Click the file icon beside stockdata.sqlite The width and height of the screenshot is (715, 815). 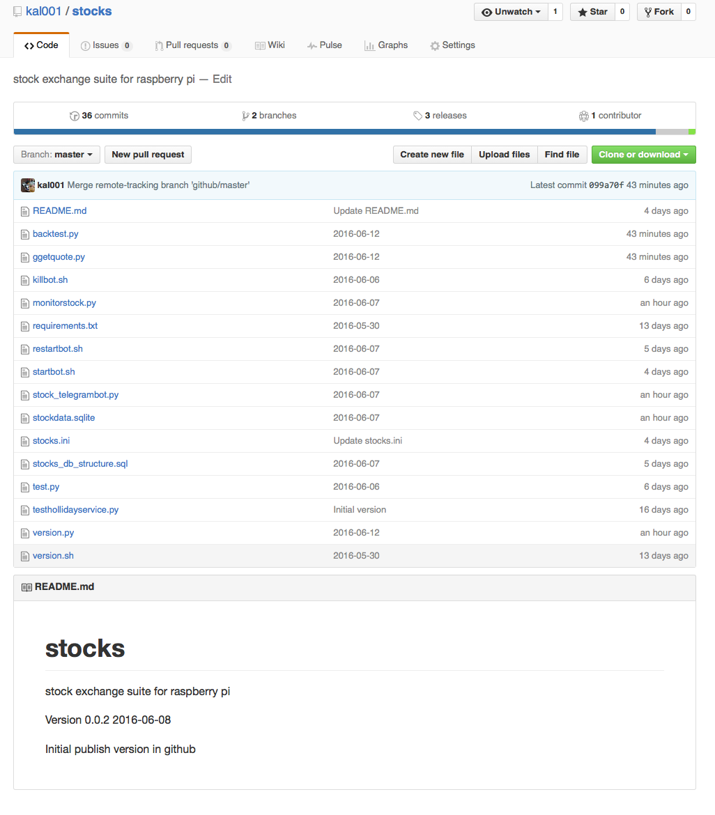pos(26,417)
